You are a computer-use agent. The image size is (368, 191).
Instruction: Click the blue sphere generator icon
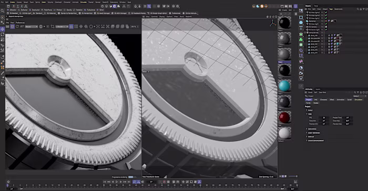301,23
